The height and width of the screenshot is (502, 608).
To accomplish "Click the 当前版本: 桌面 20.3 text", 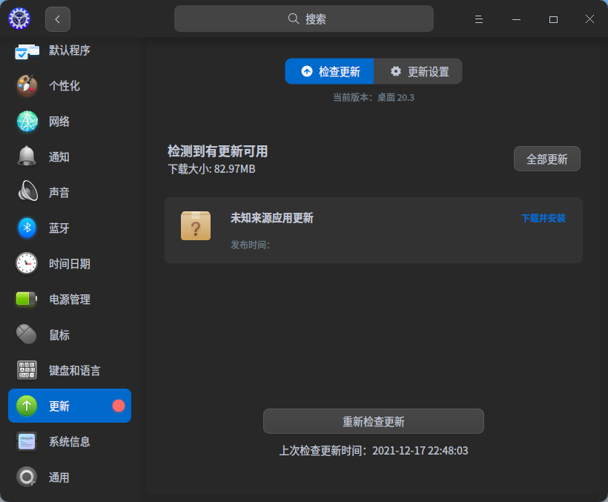I will (x=374, y=97).
